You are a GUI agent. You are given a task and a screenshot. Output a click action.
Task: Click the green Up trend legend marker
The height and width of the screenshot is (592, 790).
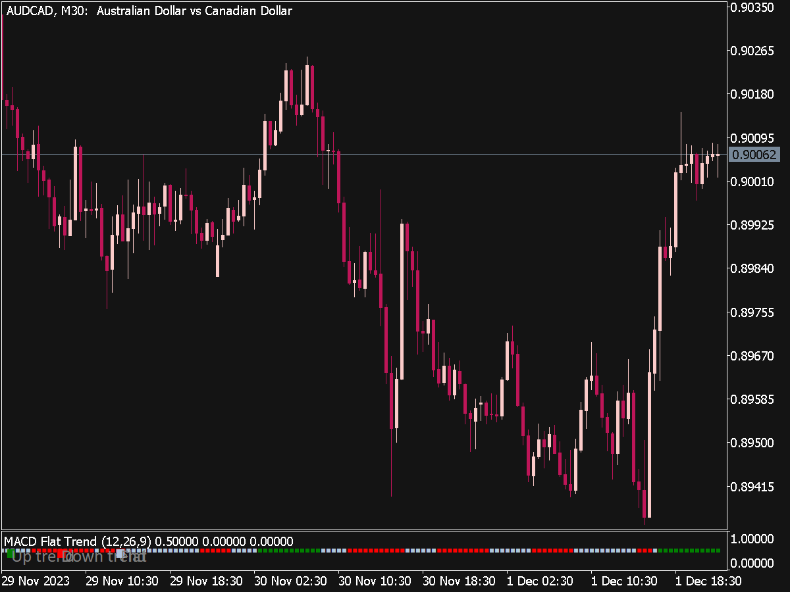11,553
